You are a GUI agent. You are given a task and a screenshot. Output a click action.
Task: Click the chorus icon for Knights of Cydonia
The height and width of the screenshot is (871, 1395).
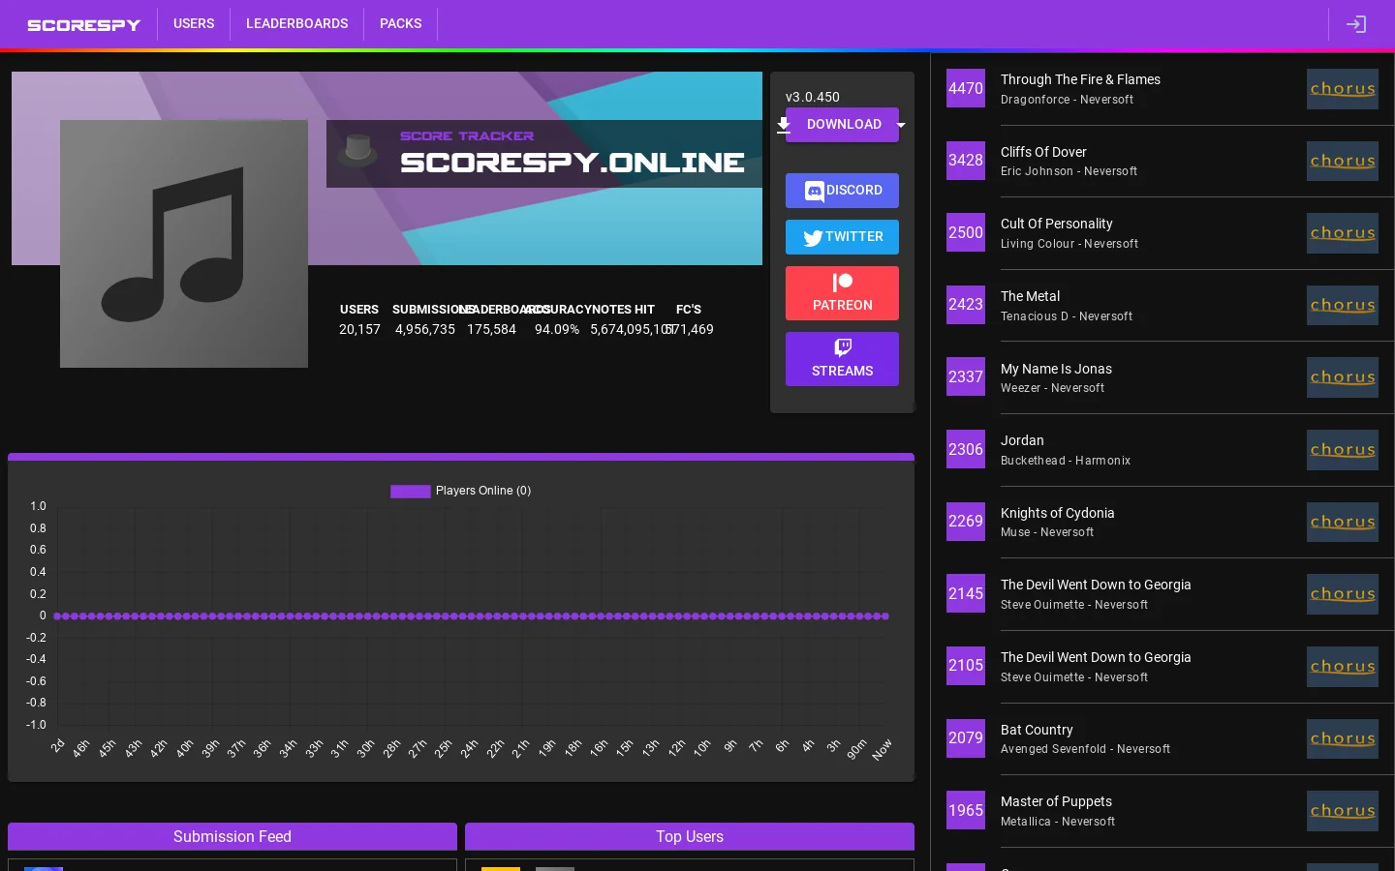(1342, 523)
